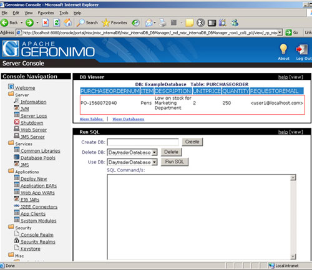Screen dimensions: 312x270
Task: Click the Create DB text field
Action: click(x=143, y=142)
